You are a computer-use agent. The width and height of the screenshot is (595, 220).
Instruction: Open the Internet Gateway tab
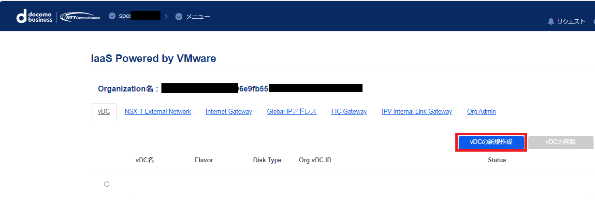coord(229,111)
